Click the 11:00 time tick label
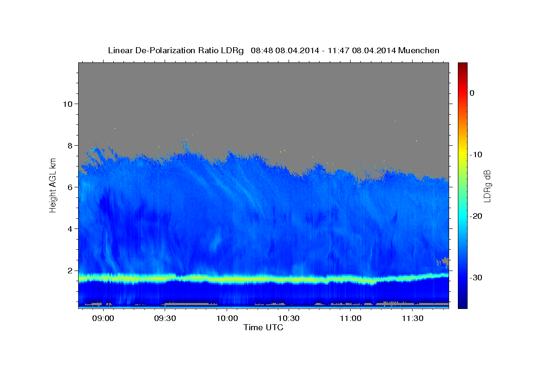Viewport: 555px width, 370px height. tap(351, 319)
